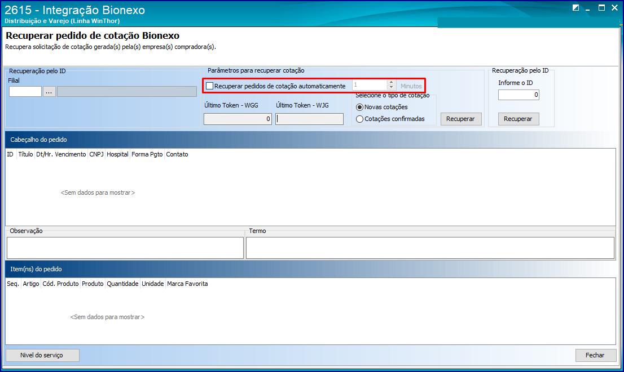Focus the Último Token - WJG field
This screenshot has height=372, width=624.
pyautogui.click(x=309, y=119)
